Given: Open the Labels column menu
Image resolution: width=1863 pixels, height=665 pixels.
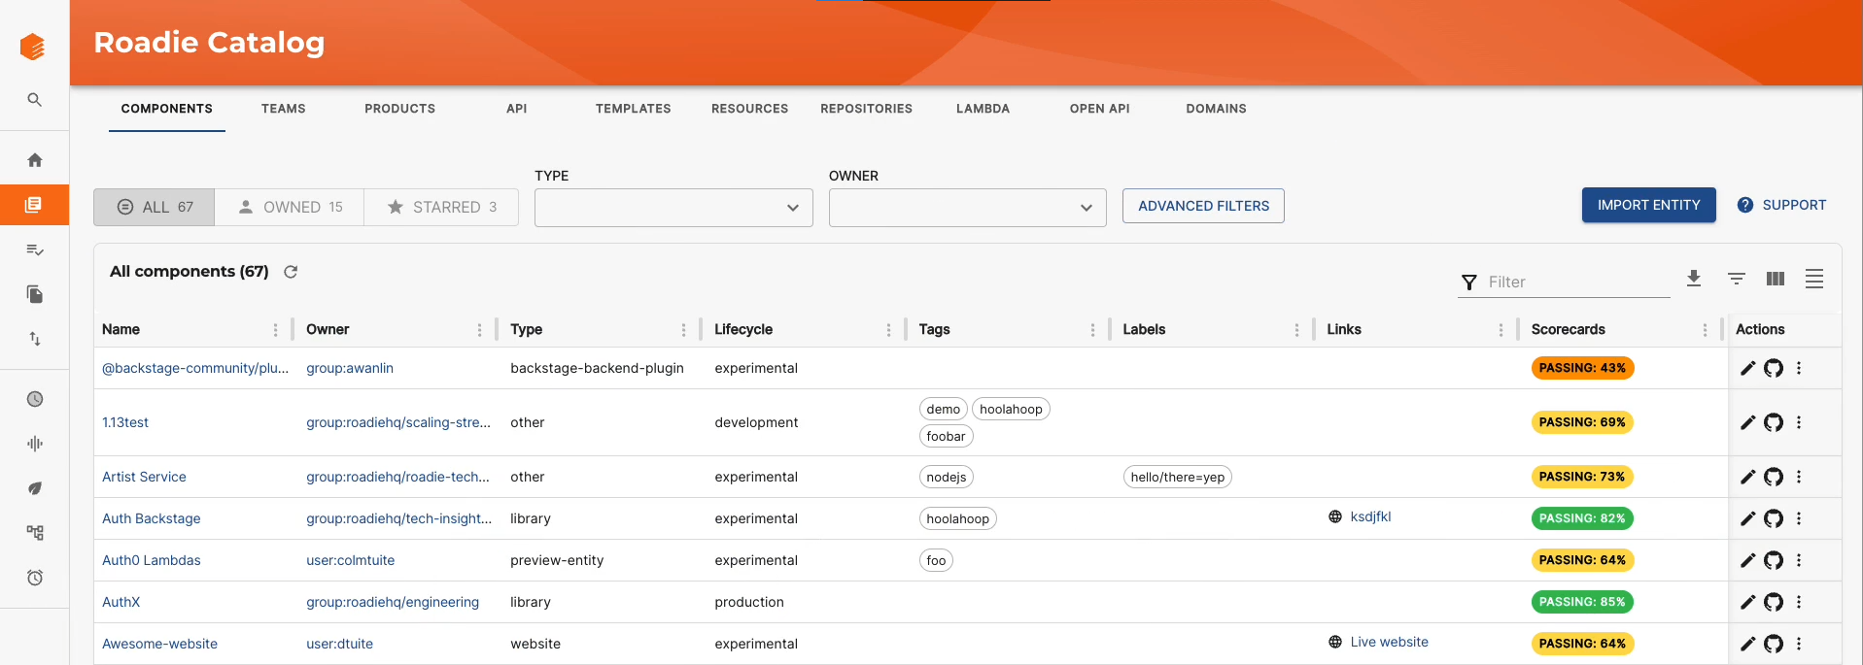Looking at the screenshot, I should (x=1297, y=330).
